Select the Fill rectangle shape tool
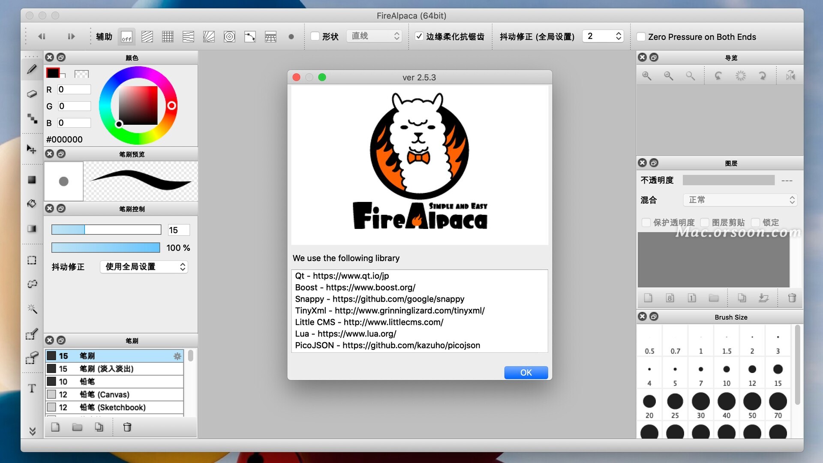The width and height of the screenshot is (823, 463). click(x=32, y=180)
